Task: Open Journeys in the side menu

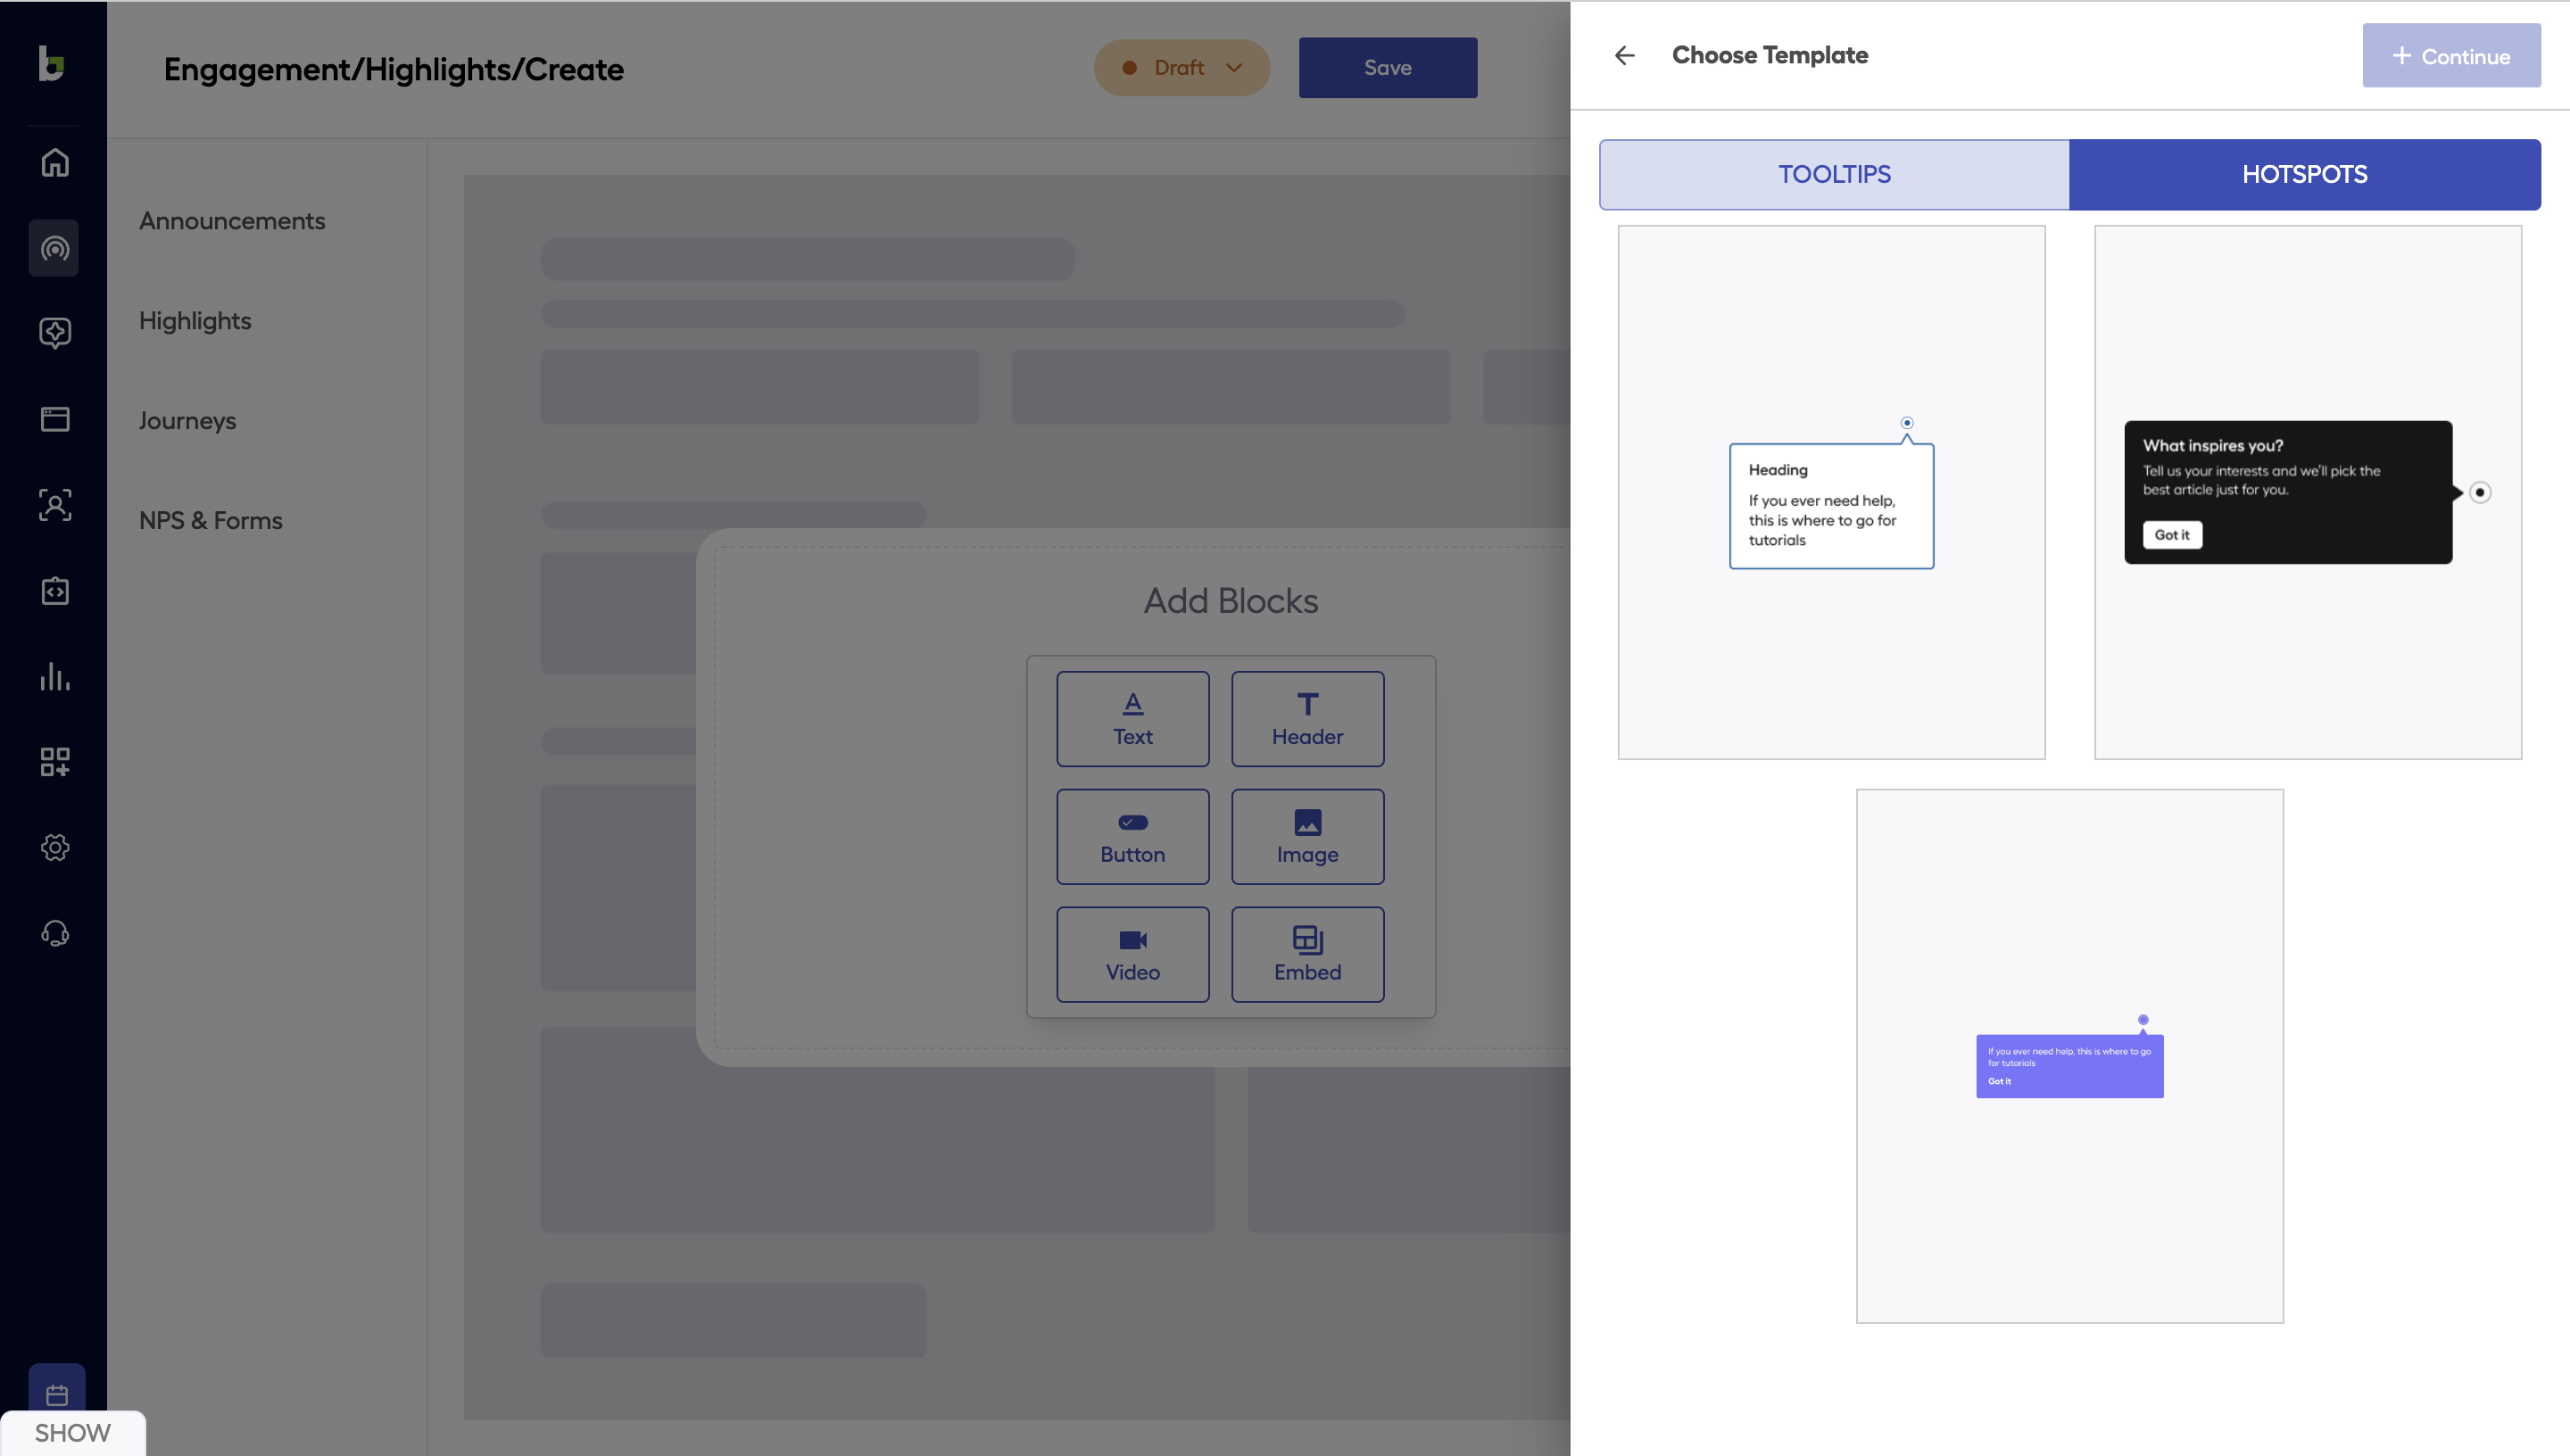Action: [x=187, y=421]
